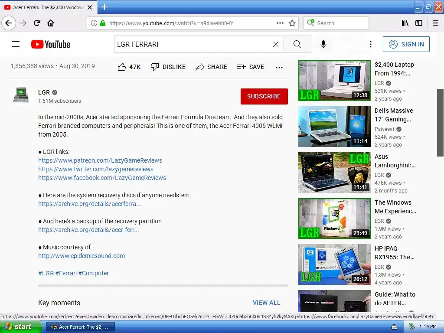
Task: Open the $2,400 Laptop From 1994 thumbnail
Action: point(334,80)
